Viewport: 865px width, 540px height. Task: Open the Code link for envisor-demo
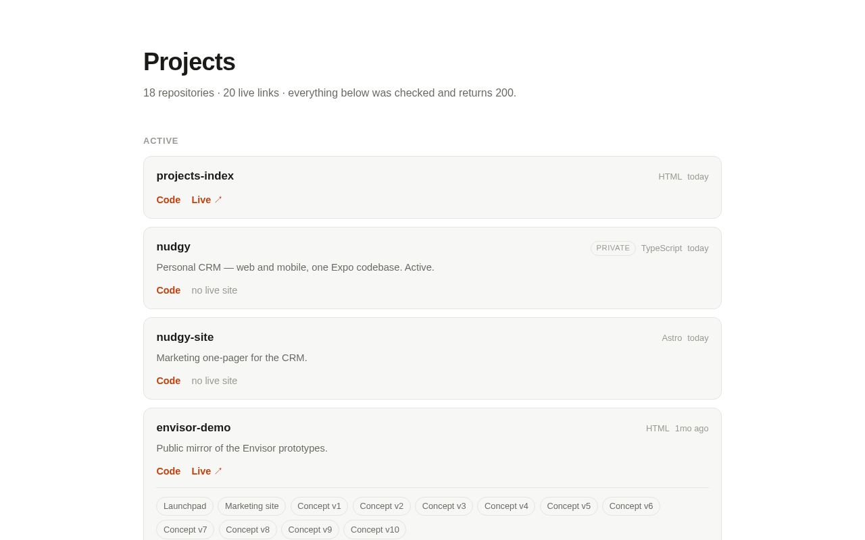tap(168, 471)
